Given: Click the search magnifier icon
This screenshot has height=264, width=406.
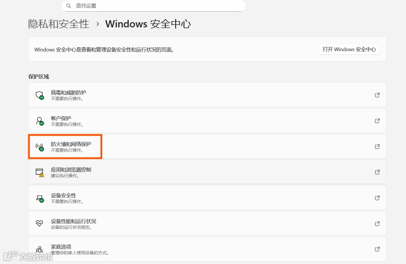Looking at the screenshot, I should point(69,6).
